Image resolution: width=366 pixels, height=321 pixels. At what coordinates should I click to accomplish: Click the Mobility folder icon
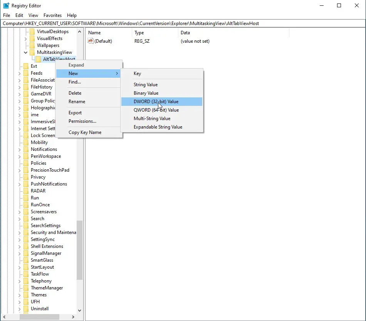click(x=26, y=142)
